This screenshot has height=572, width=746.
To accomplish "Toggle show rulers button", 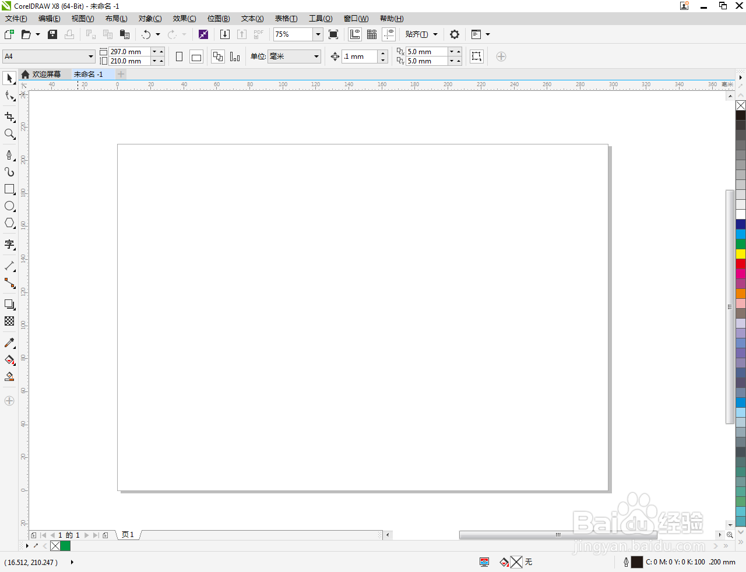I will point(355,34).
